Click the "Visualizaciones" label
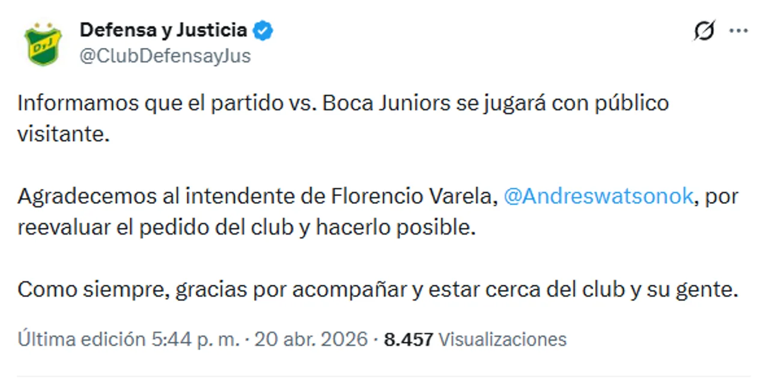The width and height of the screenshot is (769, 379). click(502, 339)
